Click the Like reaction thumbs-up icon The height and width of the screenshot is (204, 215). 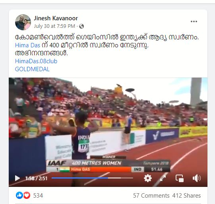coord(19,195)
